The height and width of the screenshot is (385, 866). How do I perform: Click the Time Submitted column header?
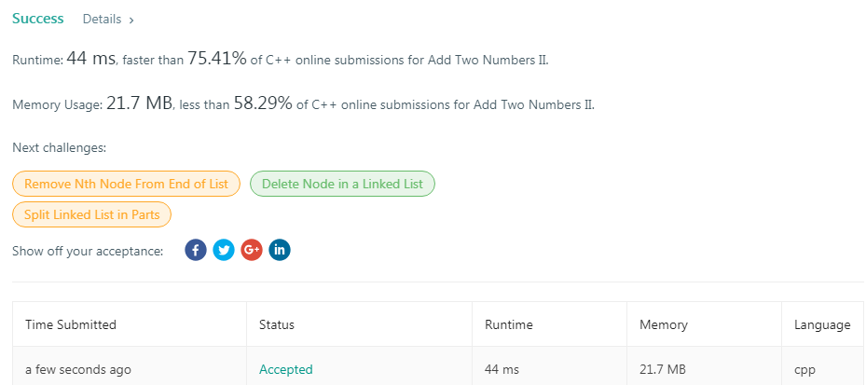[71, 324]
